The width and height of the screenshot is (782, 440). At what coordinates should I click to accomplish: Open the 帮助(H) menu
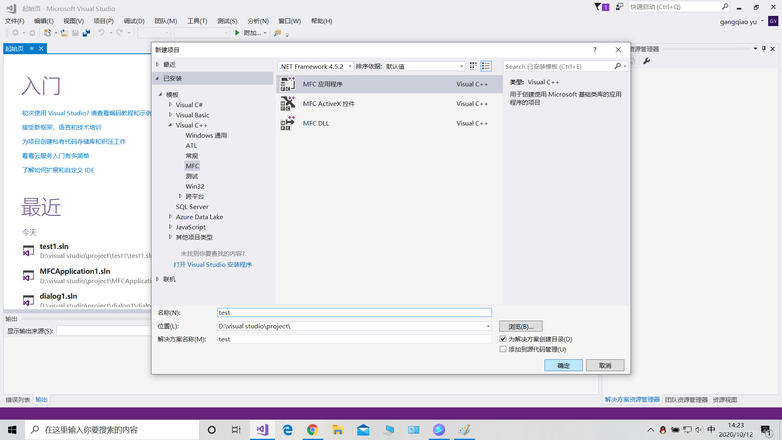(x=321, y=21)
